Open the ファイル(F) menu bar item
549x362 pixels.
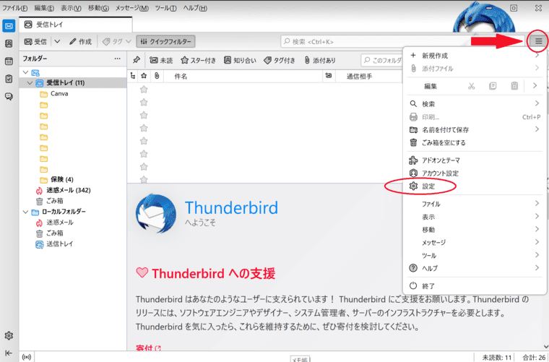15,8
